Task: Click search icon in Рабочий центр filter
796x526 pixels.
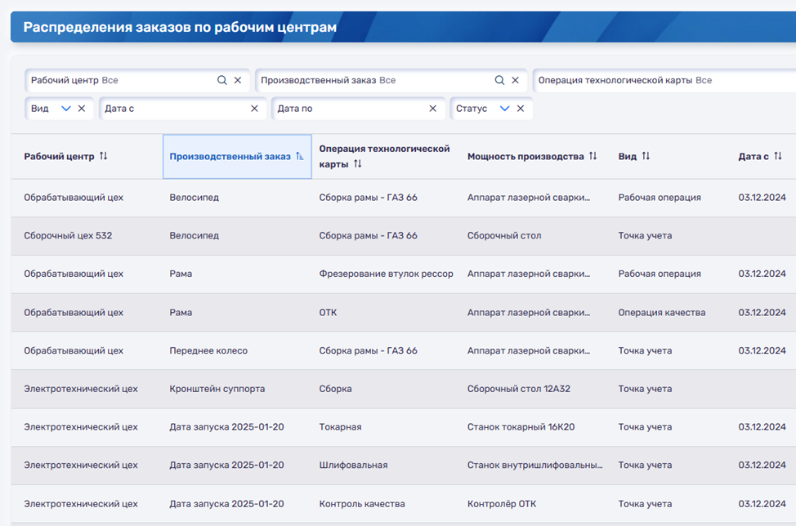Action: pyautogui.click(x=221, y=81)
